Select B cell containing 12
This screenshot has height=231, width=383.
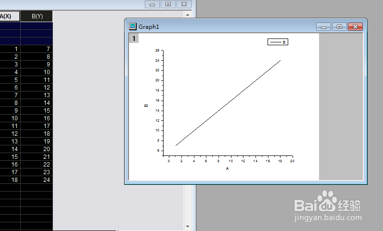click(x=37, y=88)
